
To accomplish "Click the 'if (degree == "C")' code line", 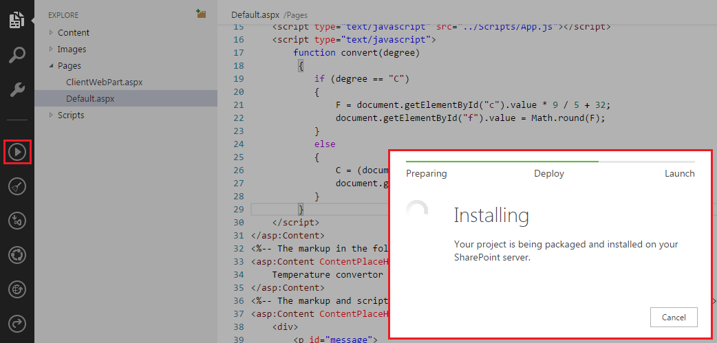I will pyautogui.click(x=361, y=78).
